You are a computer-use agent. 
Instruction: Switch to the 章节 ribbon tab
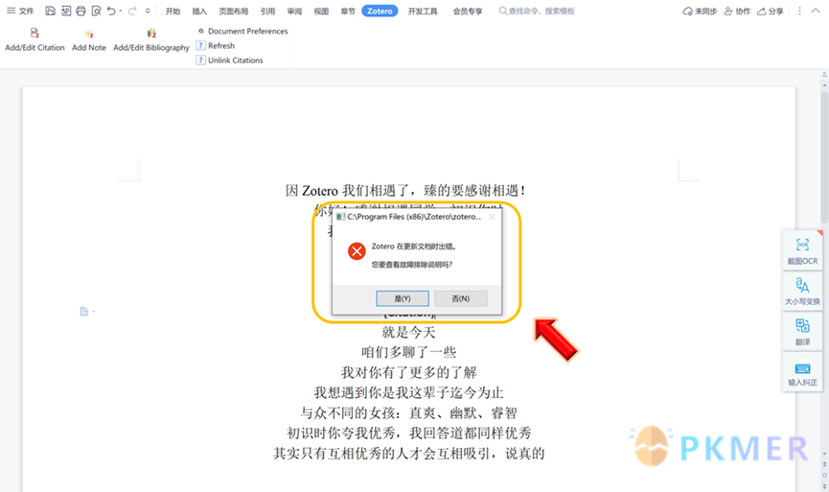pos(348,12)
